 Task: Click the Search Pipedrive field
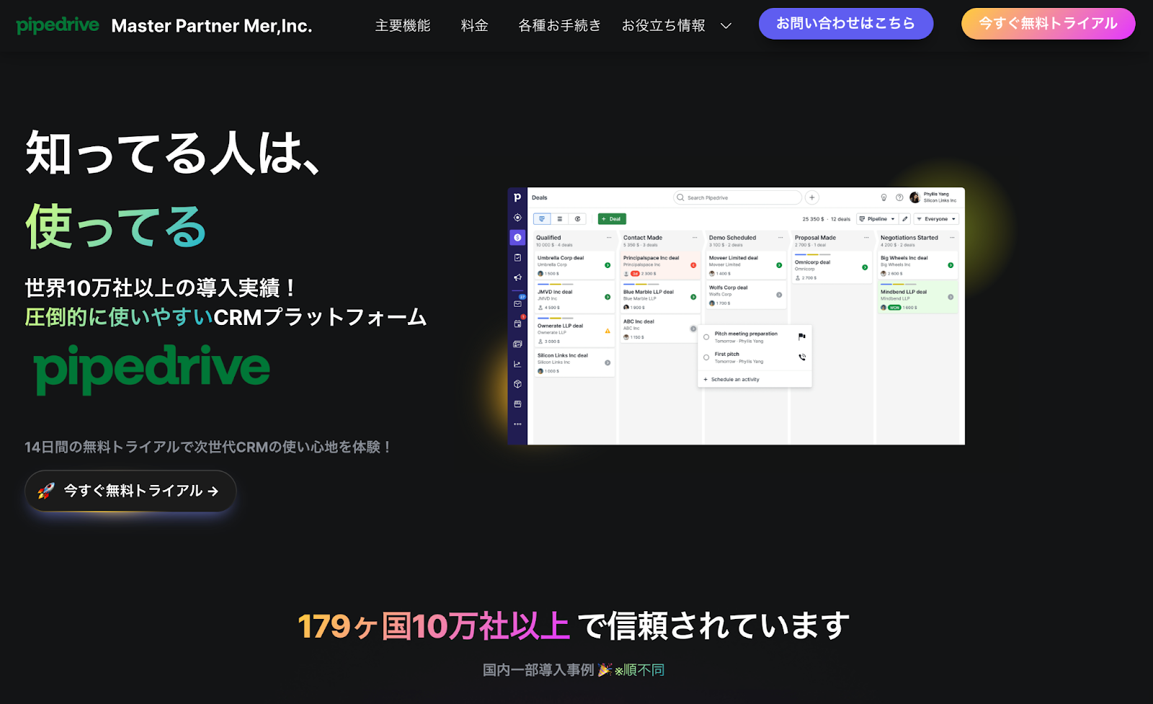pyautogui.click(x=737, y=197)
